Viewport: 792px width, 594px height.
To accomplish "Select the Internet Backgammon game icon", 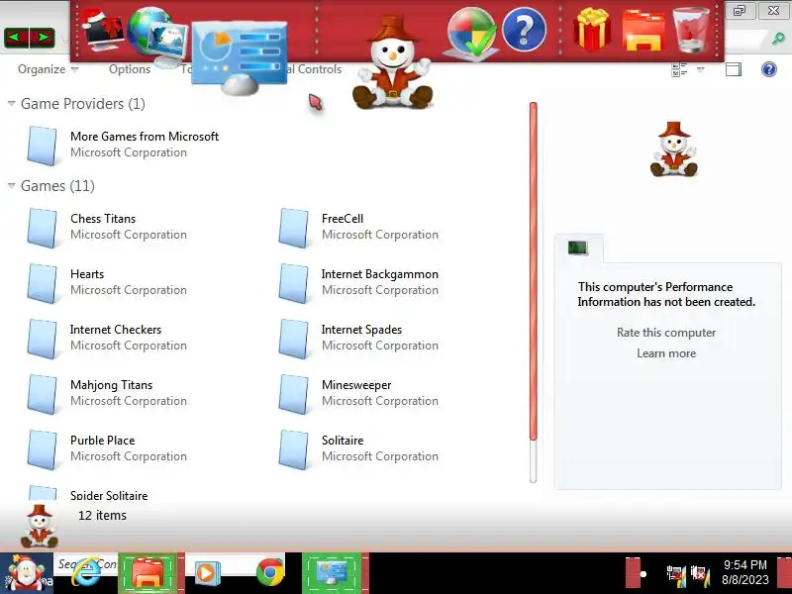I will [294, 283].
